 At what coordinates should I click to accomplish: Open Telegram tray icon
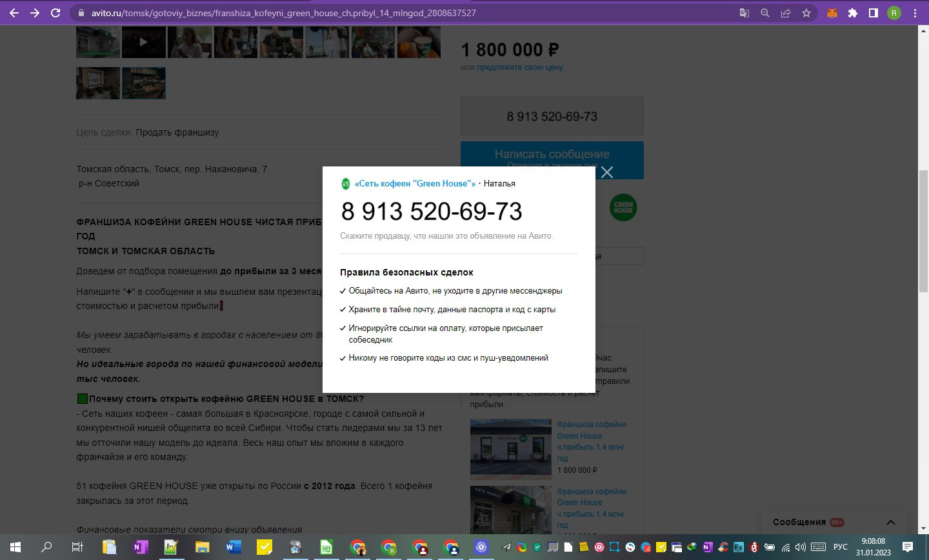[x=506, y=547]
